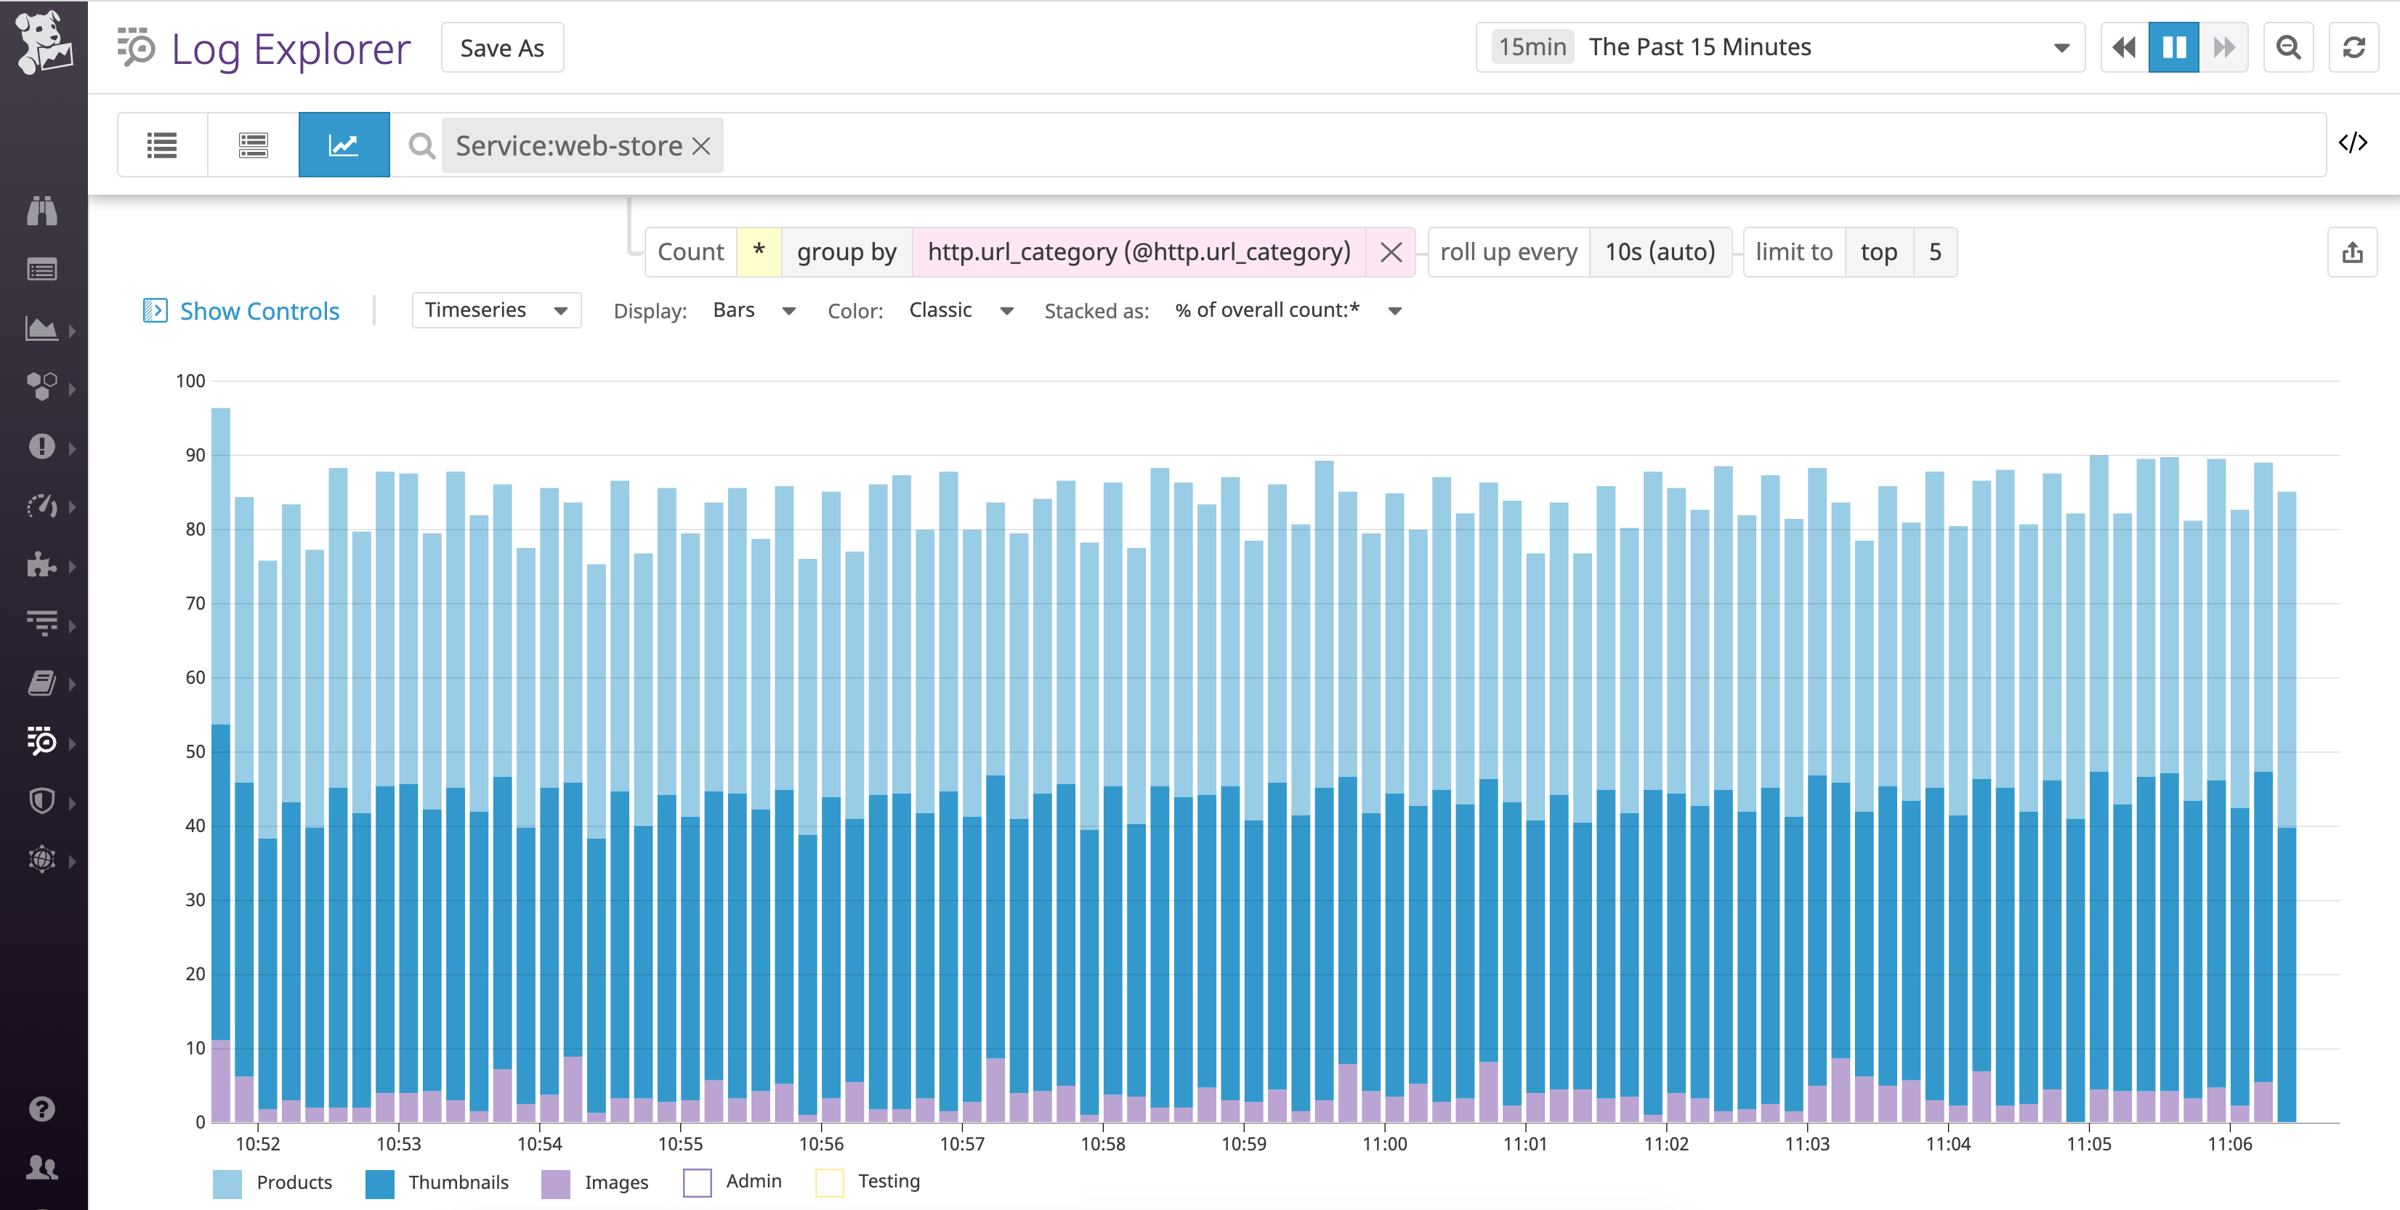This screenshot has width=2400, height=1210.
Task: Open the patterns view icon
Action: [x=251, y=145]
